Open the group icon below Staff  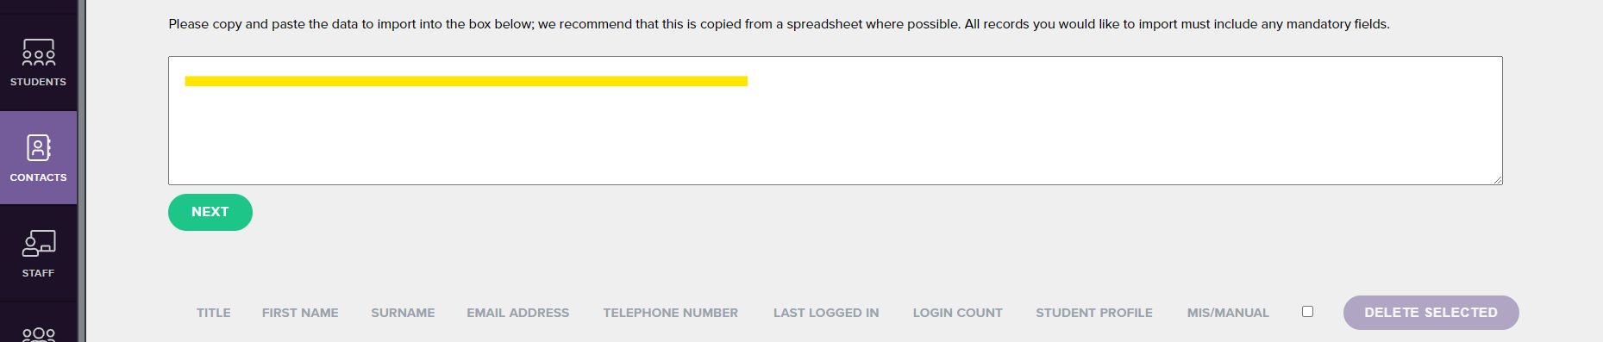tap(38, 334)
